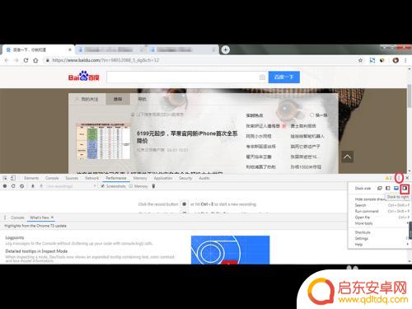Screen dimensions: 412x309
Task: Bookmark this page with the star icon
Action: point(360,60)
